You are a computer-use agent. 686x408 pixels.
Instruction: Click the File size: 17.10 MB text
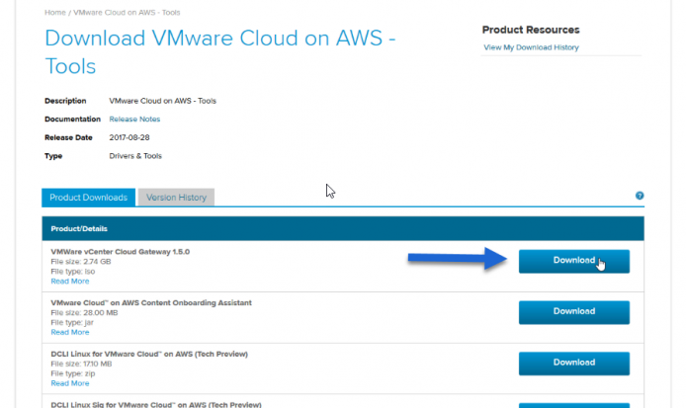pos(81,364)
